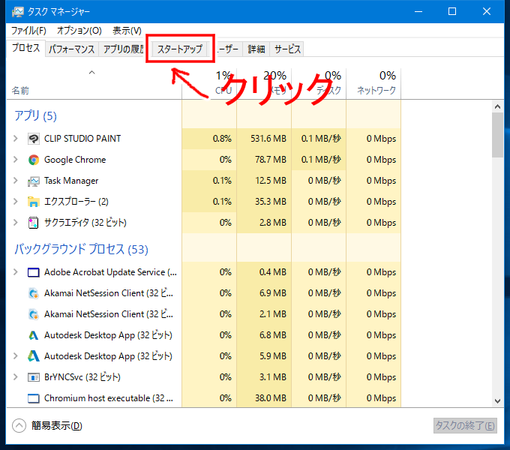Click the 6.9 MB Akamai NetSession icon

(33, 293)
